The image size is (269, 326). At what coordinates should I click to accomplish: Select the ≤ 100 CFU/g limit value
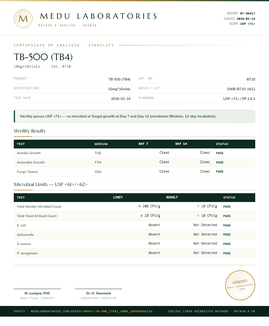(x=149, y=206)
